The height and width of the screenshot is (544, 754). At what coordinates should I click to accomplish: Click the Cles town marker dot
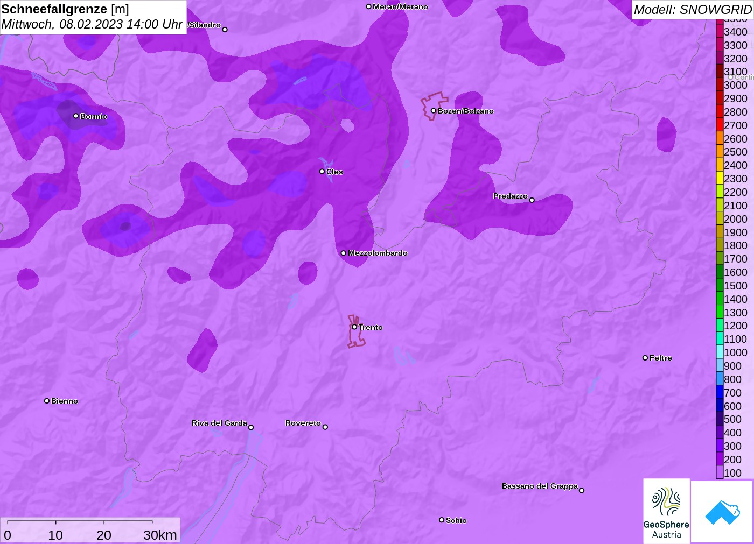click(x=322, y=171)
